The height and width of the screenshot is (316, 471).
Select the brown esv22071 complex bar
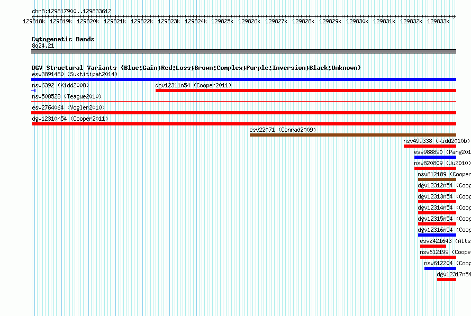pyautogui.click(x=353, y=135)
